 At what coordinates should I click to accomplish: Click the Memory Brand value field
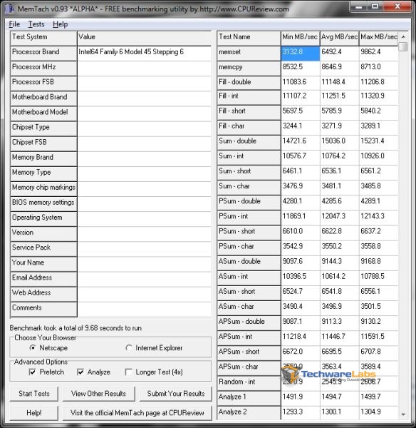pyautogui.click(x=144, y=159)
